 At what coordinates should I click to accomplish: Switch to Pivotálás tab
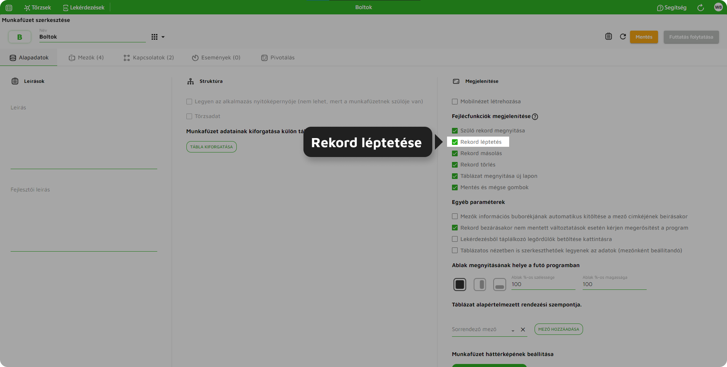(278, 58)
